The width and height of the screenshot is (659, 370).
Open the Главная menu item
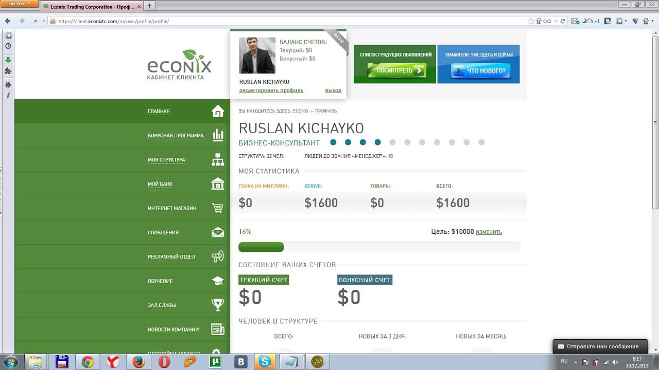[x=159, y=111]
